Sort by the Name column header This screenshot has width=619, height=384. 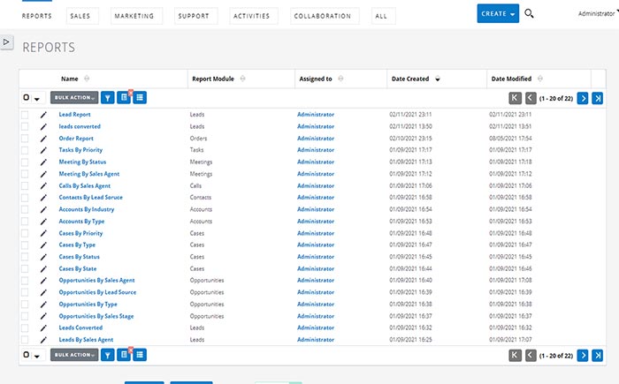pos(70,79)
